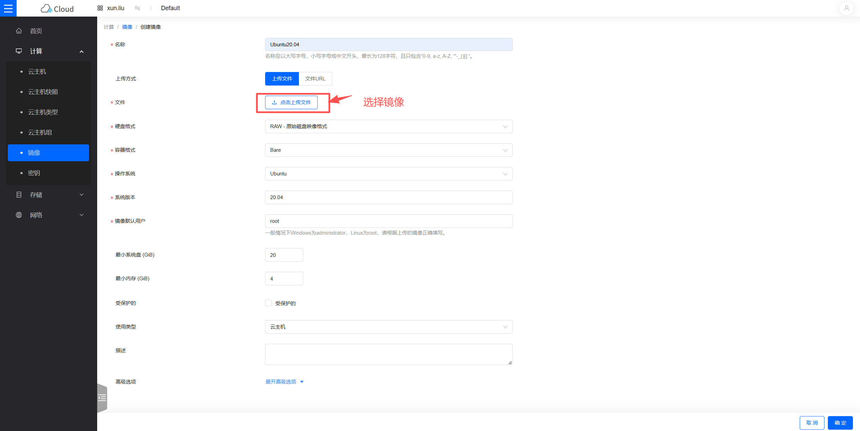Viewport: 860px width, 431px height.
Task: Click the project switch icon beside xun.liu
Action: [137, 8]
